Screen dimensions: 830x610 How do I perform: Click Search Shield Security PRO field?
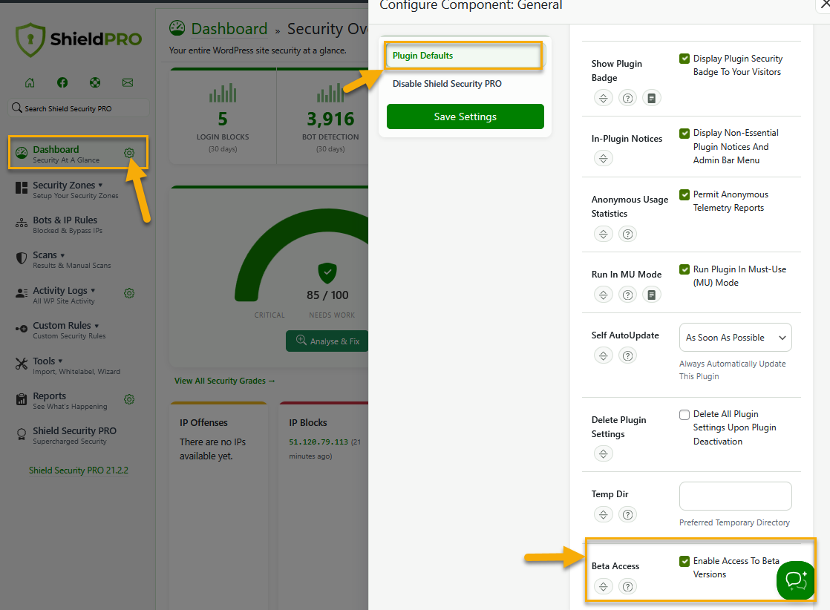[x=79, y=108]
